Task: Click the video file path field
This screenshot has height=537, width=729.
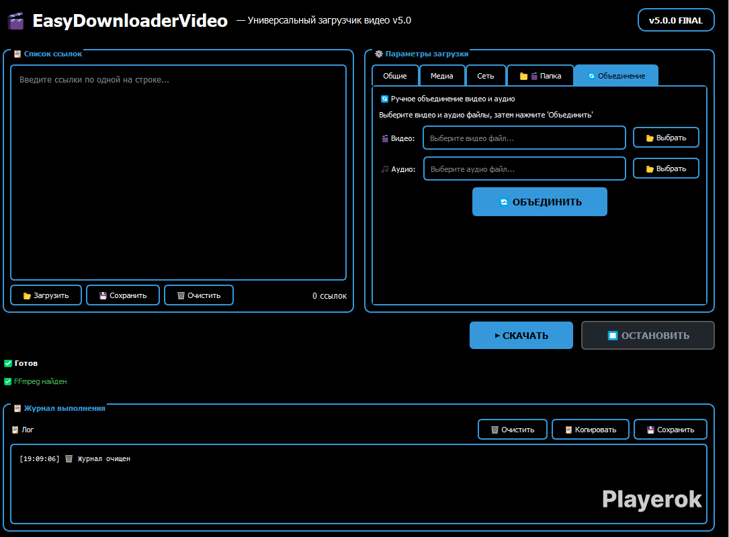Action: coord(524,138)
